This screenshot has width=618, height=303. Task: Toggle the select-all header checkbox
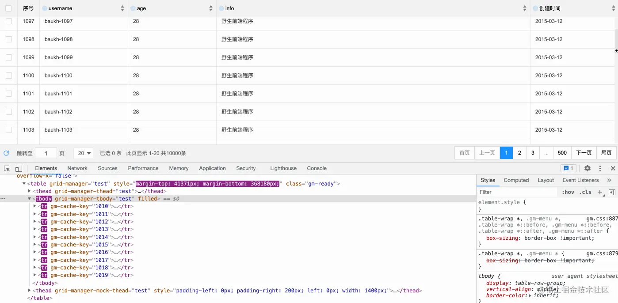point(8,8)
